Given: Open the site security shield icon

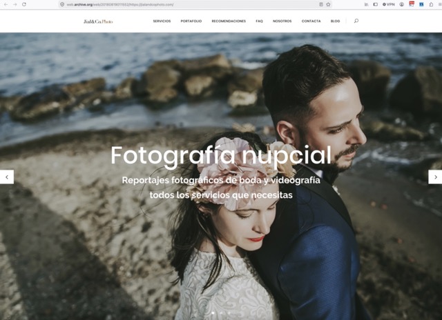Looking at the screenshot, I should (62, 5).
